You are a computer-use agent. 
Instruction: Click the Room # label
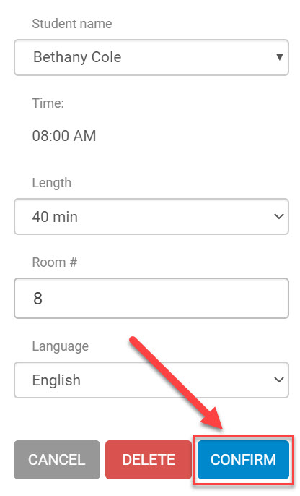pos(55,262)
